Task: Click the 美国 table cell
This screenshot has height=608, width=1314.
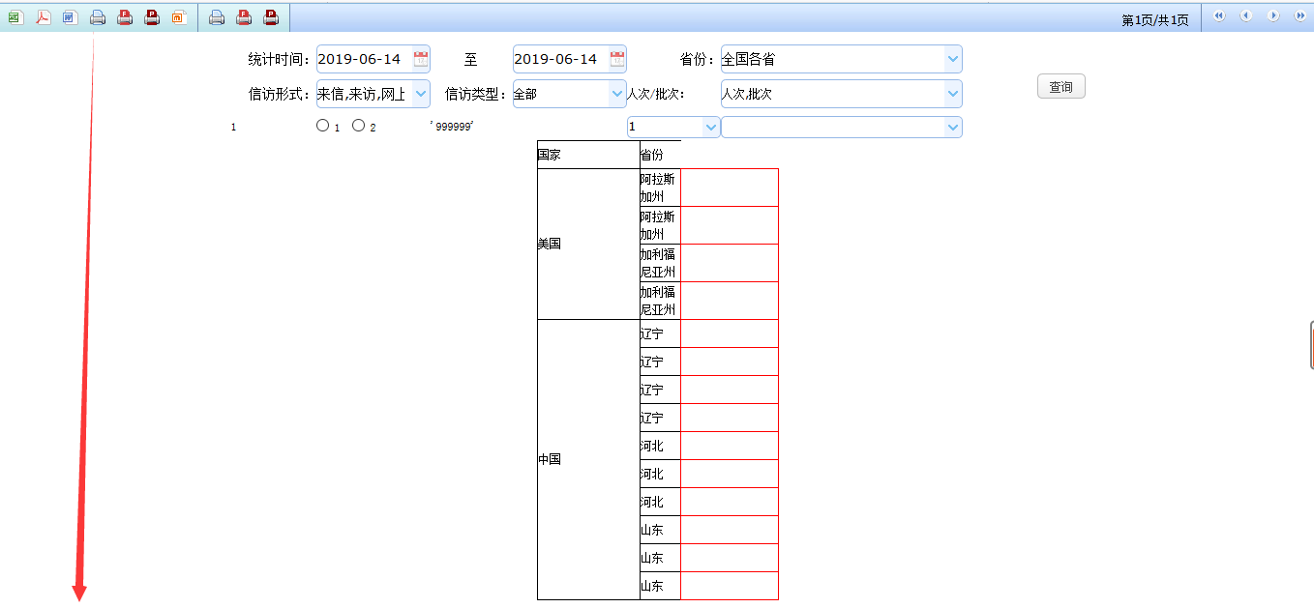Action: [588, 244]
